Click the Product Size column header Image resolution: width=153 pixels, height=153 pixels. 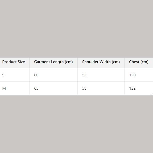[x=14, y=62]
